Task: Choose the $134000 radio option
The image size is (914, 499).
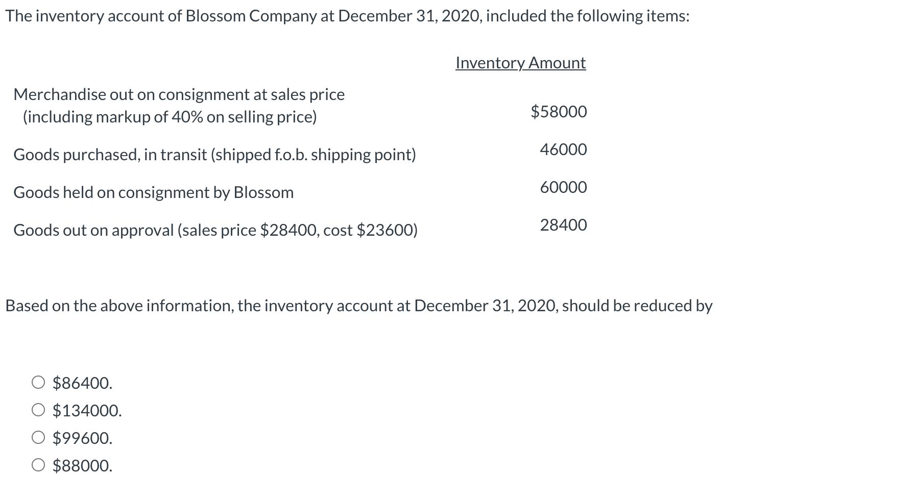Action: point(38,410)
